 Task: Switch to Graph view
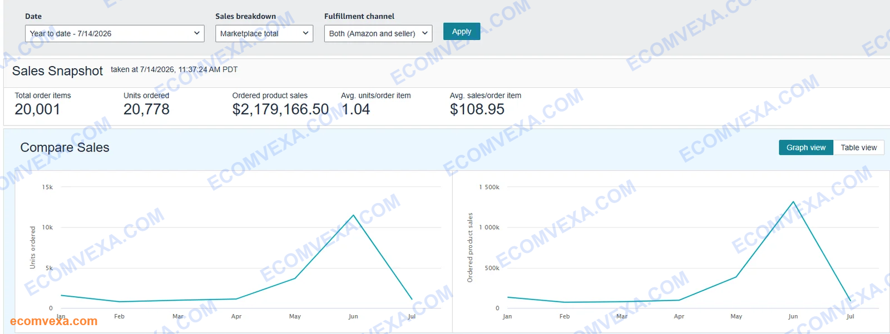pyautogui.click(x=806, y=148)
